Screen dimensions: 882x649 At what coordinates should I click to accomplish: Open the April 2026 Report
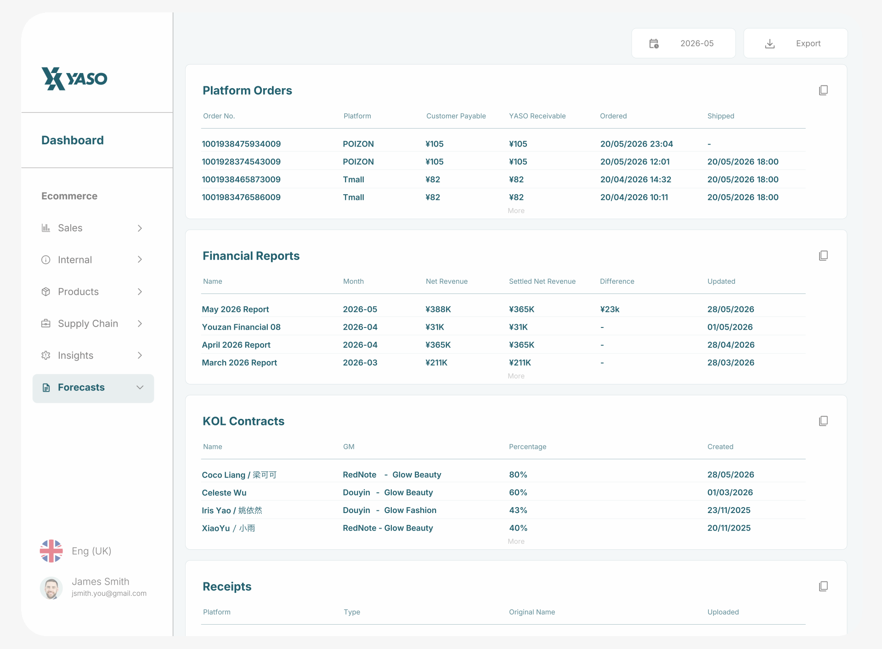coord(236,345)
